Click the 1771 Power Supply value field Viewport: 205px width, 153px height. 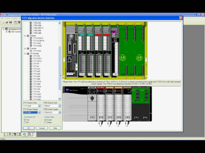(x=30, y=113)
